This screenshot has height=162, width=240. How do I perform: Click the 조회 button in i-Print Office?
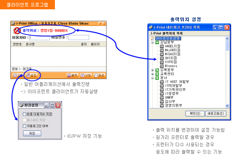[18, 75]
